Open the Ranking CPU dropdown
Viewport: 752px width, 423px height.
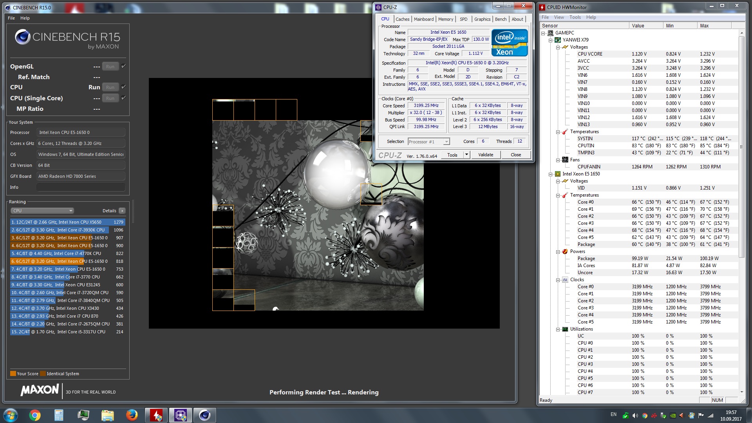click(42, 211)
